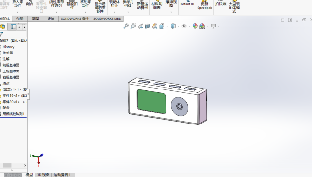Open dropdown under 装配体特征
The height and width of the screenshot is (177, 312).
click(115, 12)
